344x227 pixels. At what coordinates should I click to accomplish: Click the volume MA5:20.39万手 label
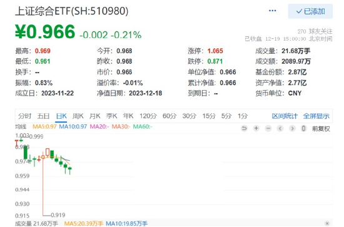point(84,224)
